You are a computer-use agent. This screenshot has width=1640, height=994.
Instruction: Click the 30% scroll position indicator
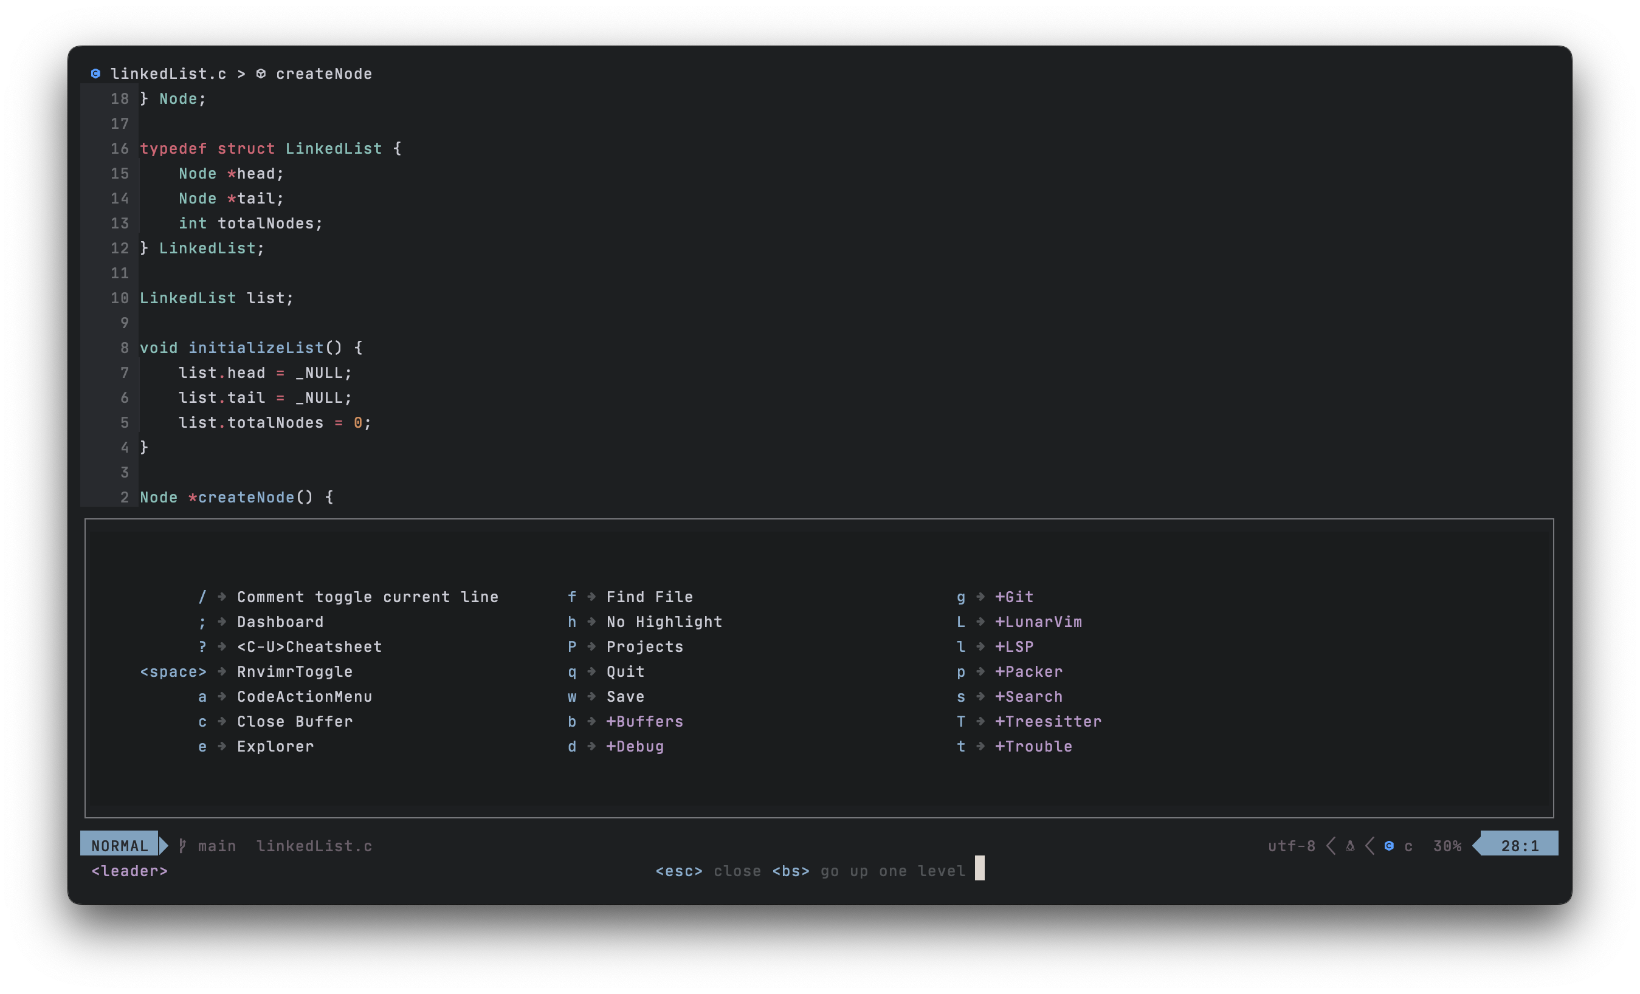1447,846
